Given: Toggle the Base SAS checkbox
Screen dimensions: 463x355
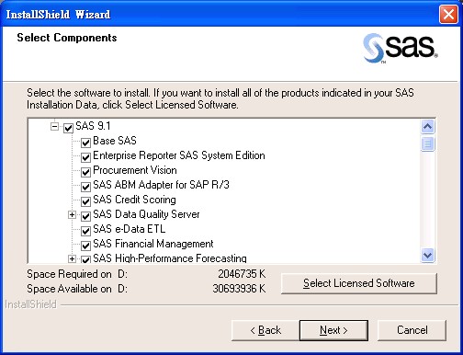Looking at the screenshot, I should click(x=85, y=143).
